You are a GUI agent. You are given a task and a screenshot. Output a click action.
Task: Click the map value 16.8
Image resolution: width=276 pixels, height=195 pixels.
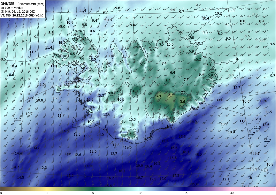[173, 158]
